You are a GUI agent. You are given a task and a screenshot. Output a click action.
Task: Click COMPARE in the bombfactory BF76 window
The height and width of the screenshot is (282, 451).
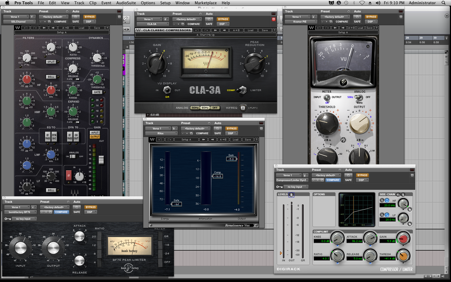point(61,212)
